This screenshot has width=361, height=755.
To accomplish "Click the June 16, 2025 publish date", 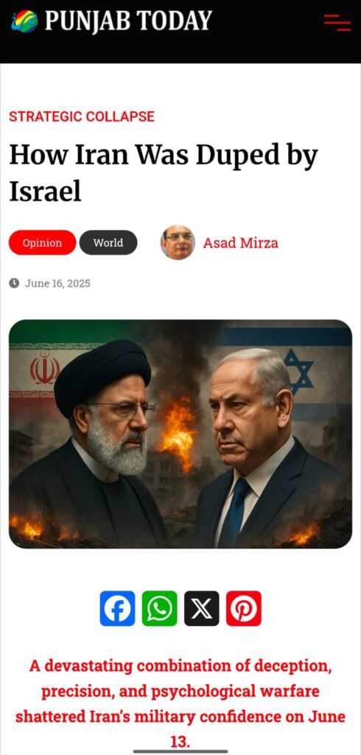I will (57, 283).
